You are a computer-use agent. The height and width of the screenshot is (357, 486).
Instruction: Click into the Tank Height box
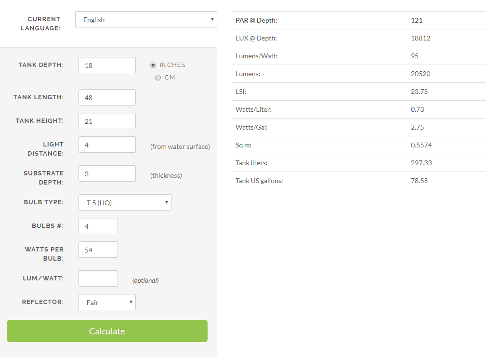coord(107,121)
